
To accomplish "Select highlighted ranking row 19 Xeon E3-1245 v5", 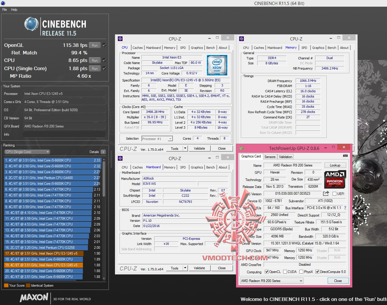I will (53, 265).
